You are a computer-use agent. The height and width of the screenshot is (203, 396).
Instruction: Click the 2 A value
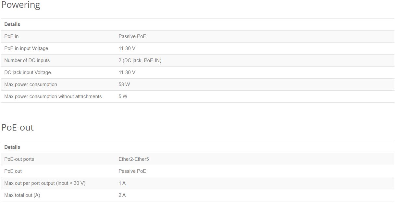pos(122,195)
